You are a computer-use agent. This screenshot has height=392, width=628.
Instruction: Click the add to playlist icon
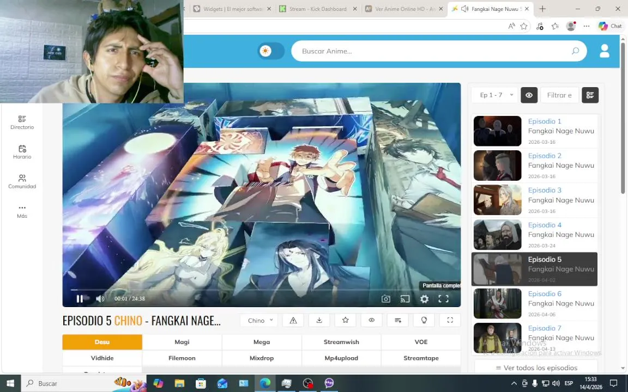coord(398,320)
